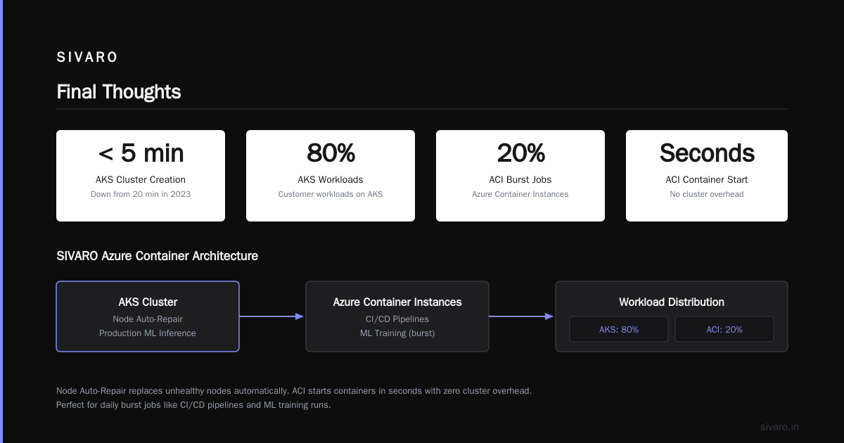Click the 80% AKS Workloads card
844x443 pixels.
click(x=331, y=176)
